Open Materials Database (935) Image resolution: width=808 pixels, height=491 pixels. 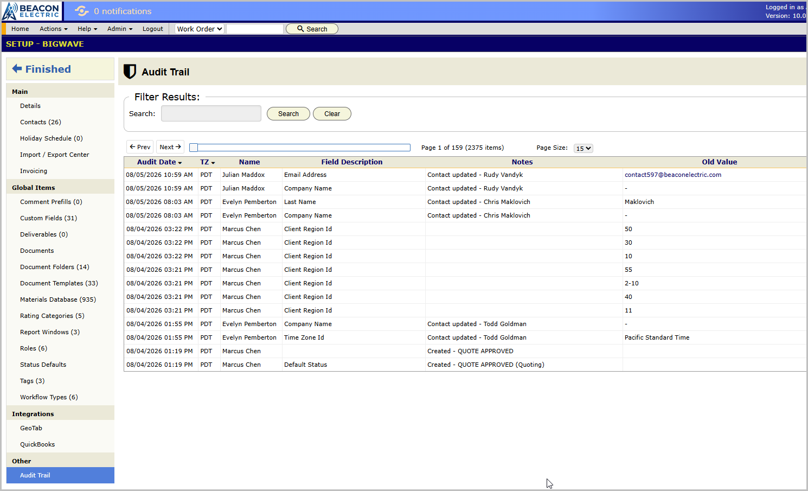[x=58, y=299]
